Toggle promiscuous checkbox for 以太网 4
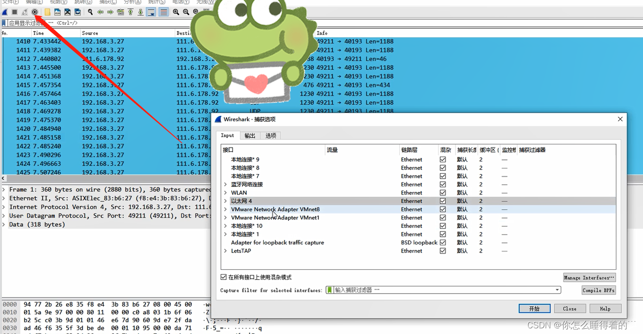The width and height of the screenshot is (643, 334). pos(443,201)
